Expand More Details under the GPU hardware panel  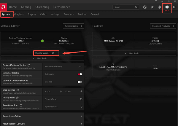click(x=132, y=53)
